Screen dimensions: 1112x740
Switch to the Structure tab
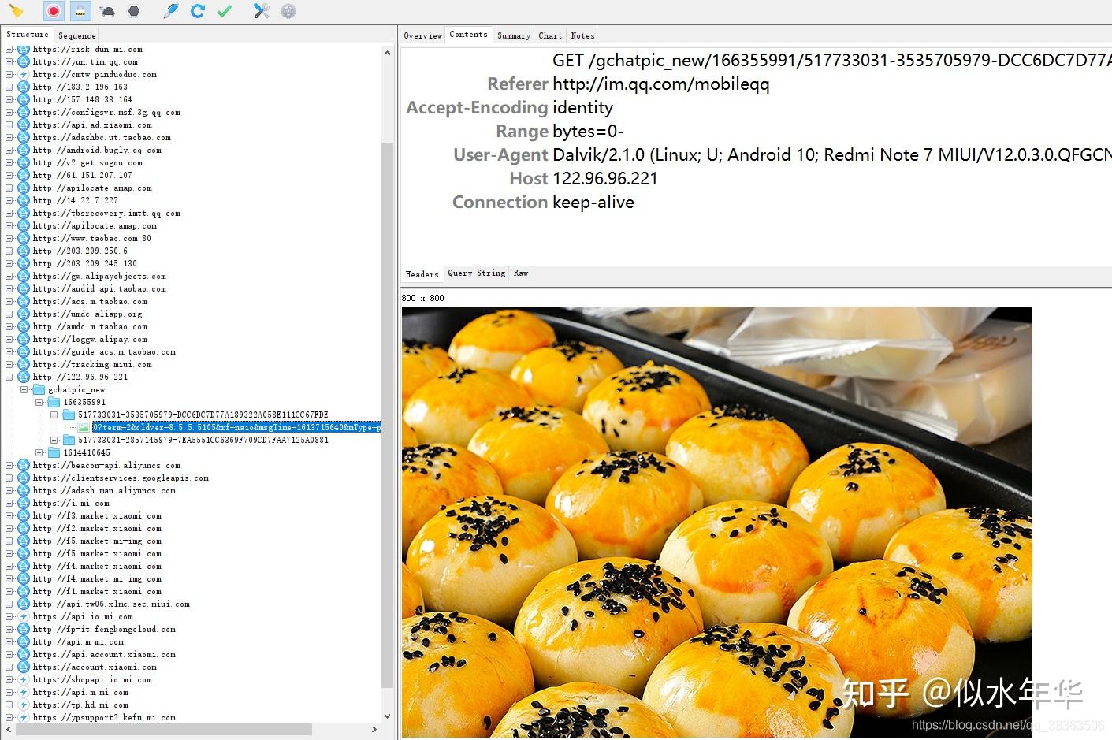click(28, 35)
